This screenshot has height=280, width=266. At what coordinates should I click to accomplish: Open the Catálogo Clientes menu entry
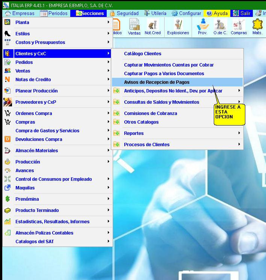(142, 54)
